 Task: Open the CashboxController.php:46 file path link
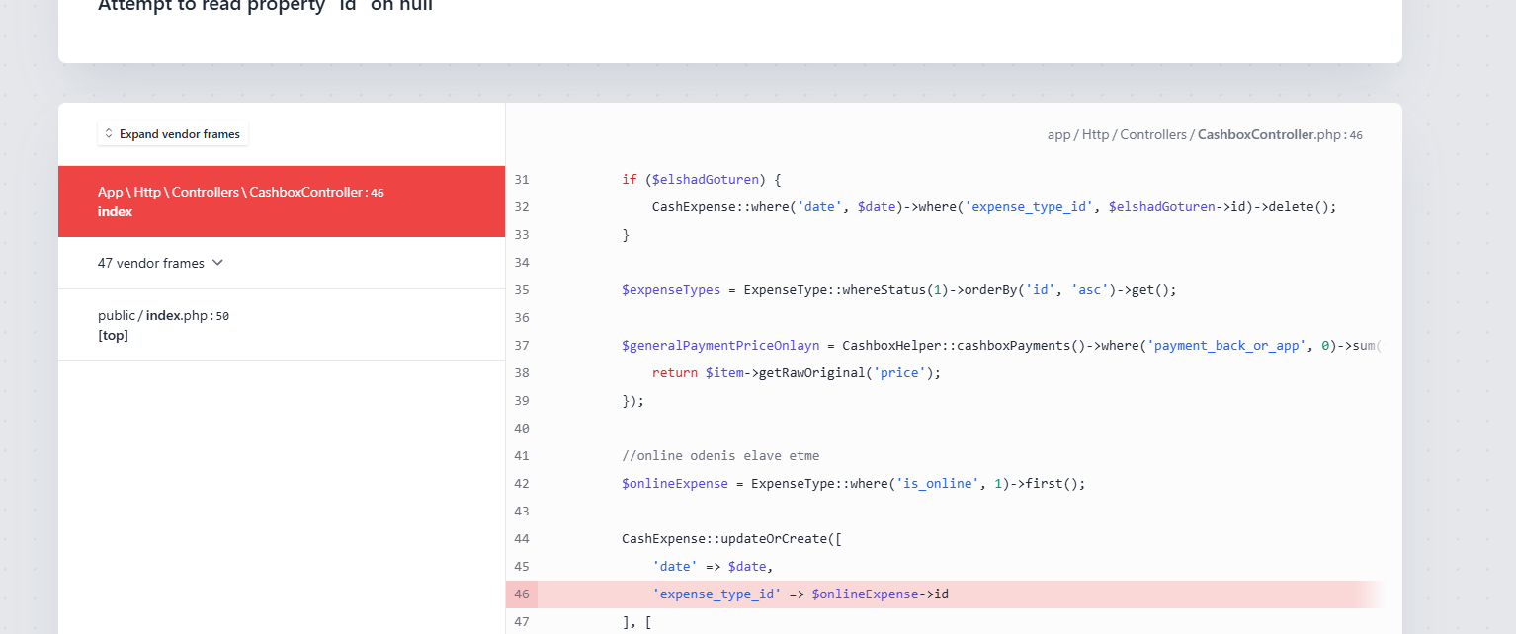(1204, 134)
